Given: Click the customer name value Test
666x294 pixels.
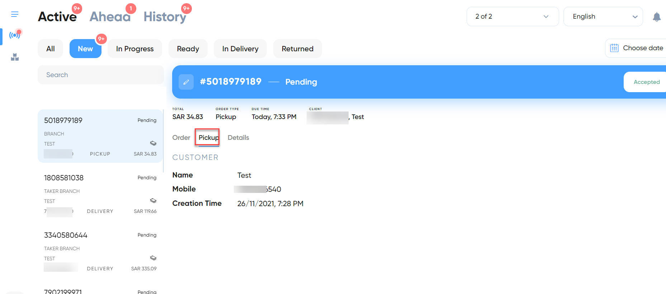Looking at the screenshot, I should pos(244,175).
